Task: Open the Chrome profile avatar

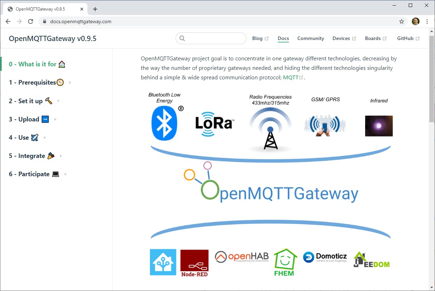Action: click(416, 21)
